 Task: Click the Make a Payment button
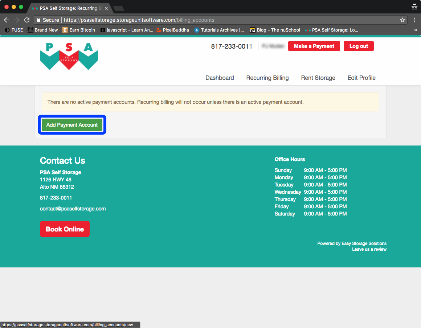pyautogui.click(x=314, y=46)
